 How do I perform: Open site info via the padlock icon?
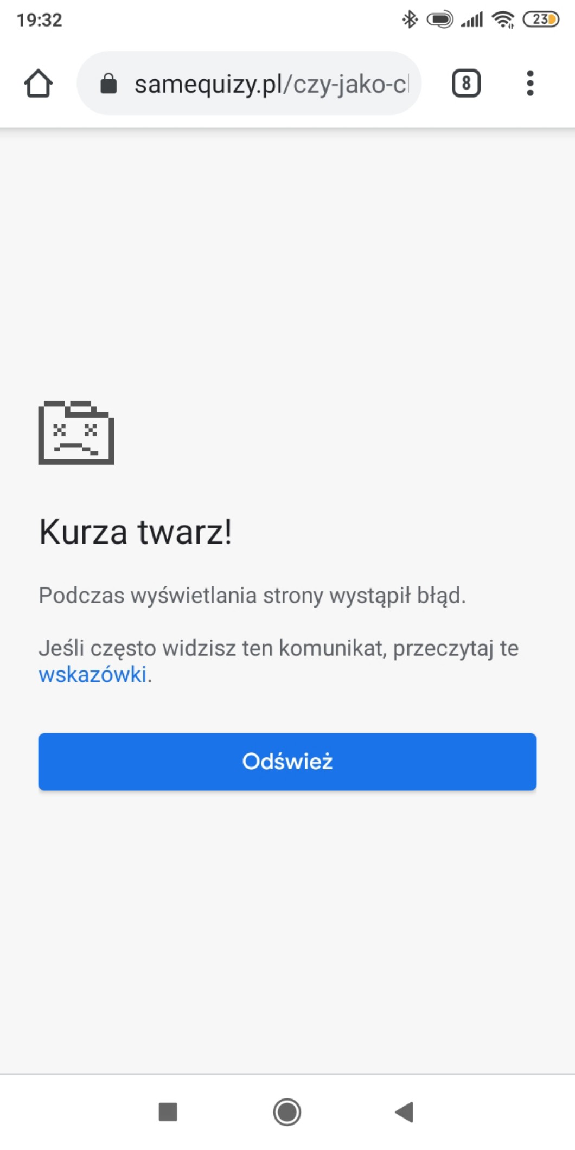[108, 84]
